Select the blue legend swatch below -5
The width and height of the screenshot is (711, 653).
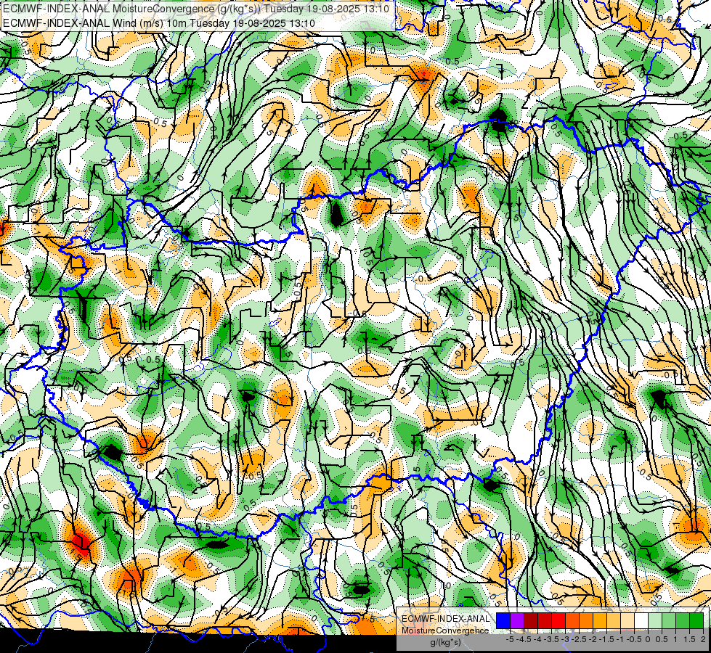click(x=503, y=620)
